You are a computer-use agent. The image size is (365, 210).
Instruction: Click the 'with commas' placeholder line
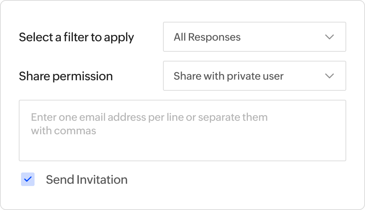coord(63,131)
